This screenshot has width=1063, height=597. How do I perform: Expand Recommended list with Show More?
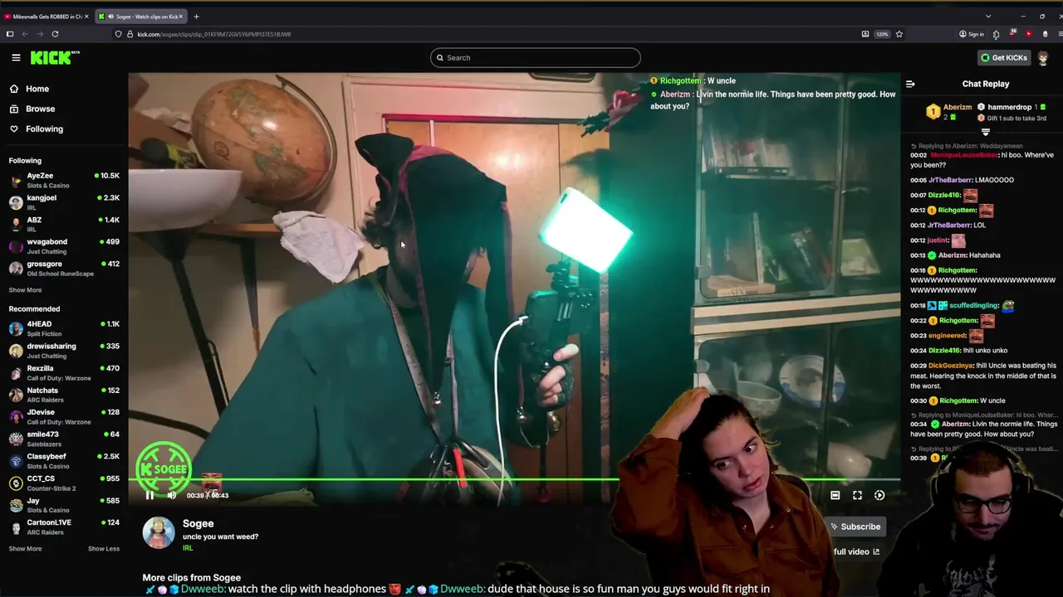pyautogui.click(x=25, y=549)
